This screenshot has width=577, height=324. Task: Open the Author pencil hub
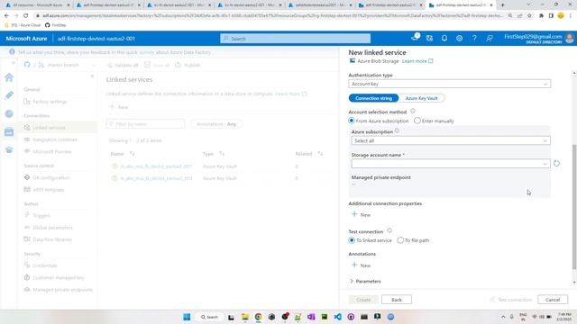[9, 95]
